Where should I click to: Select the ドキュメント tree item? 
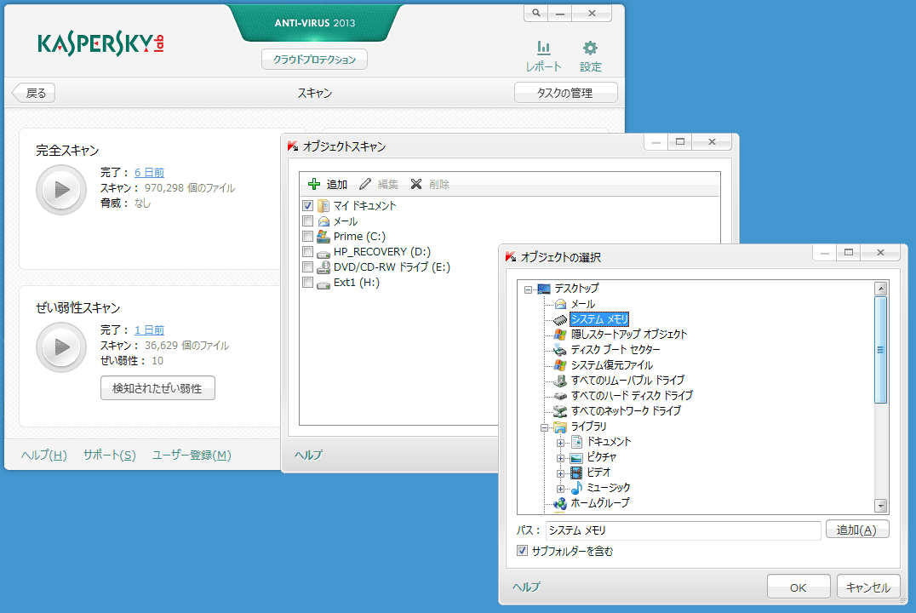(609, 442)
